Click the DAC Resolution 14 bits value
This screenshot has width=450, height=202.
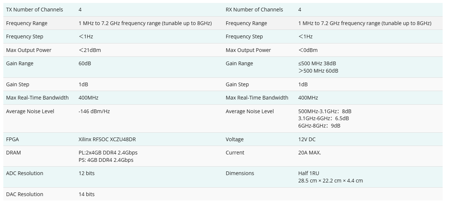[x=86, y=194]
